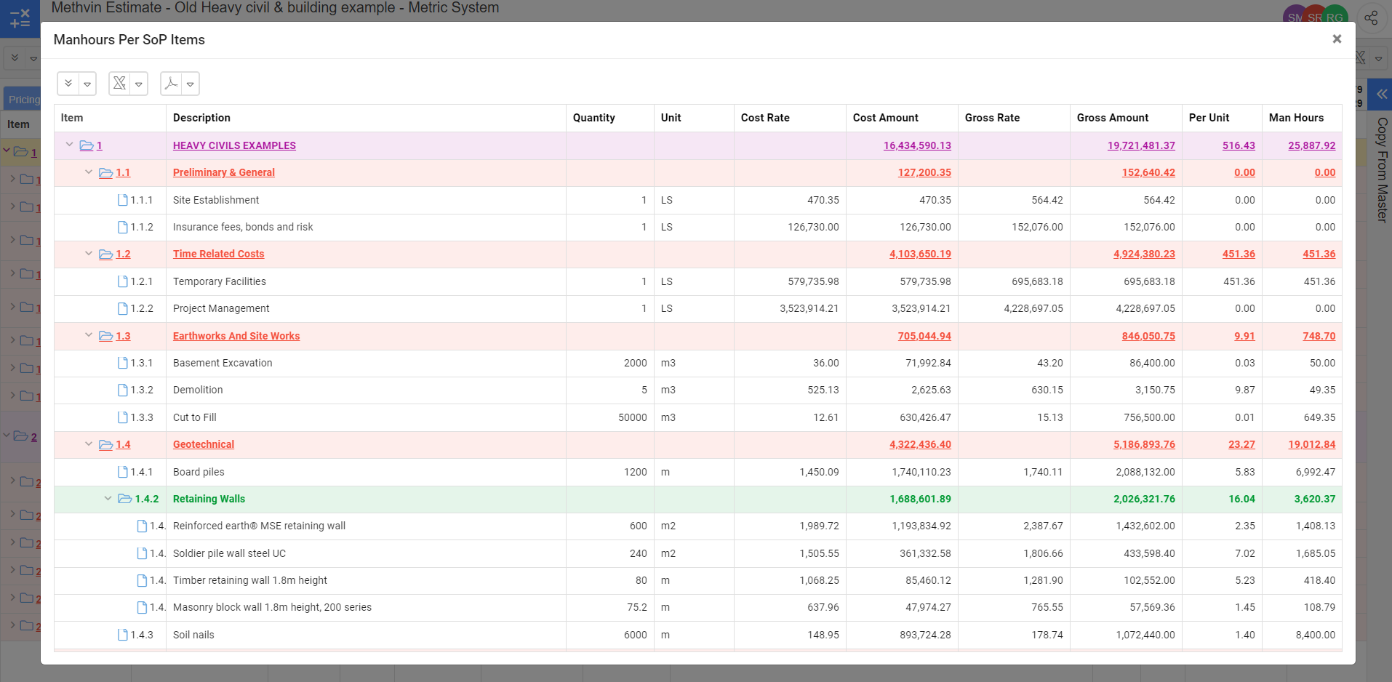Collapse the 1.4 Geotechnical section
The width and height of the screenshot is (1392, 682).
[89, 444]
